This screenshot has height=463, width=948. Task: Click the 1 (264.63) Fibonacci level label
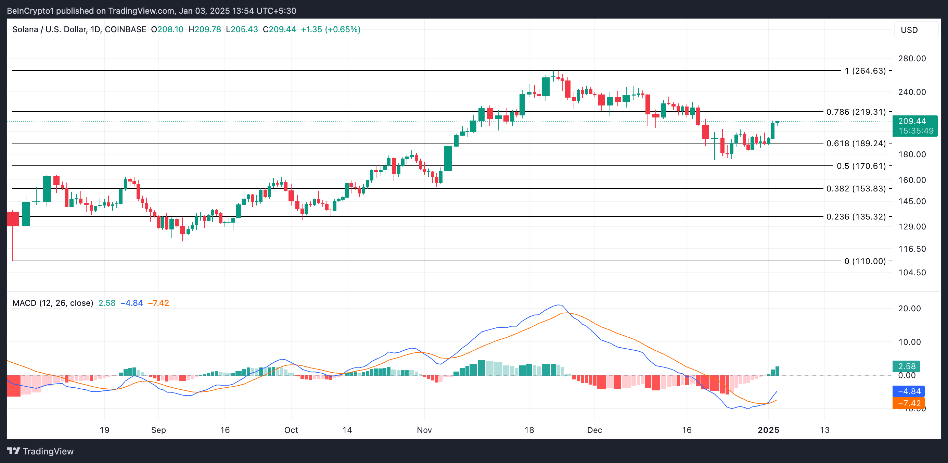point(865,71)
